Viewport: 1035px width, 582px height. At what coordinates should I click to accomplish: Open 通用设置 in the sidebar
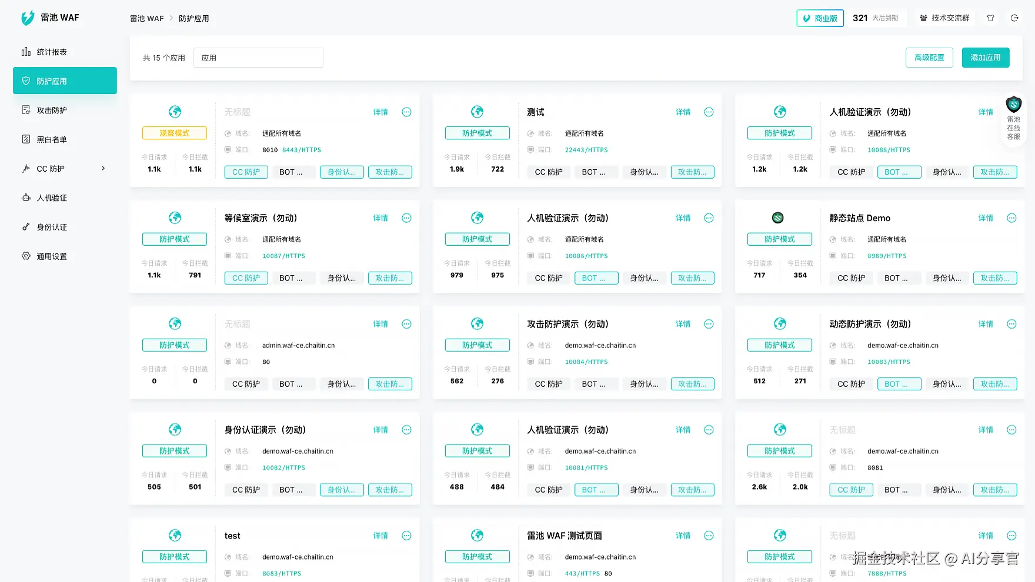click(x=65, y=256)
